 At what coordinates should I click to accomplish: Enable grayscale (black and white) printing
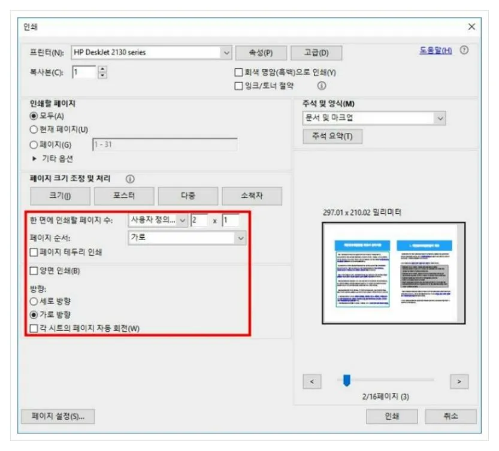pos(236,74)
